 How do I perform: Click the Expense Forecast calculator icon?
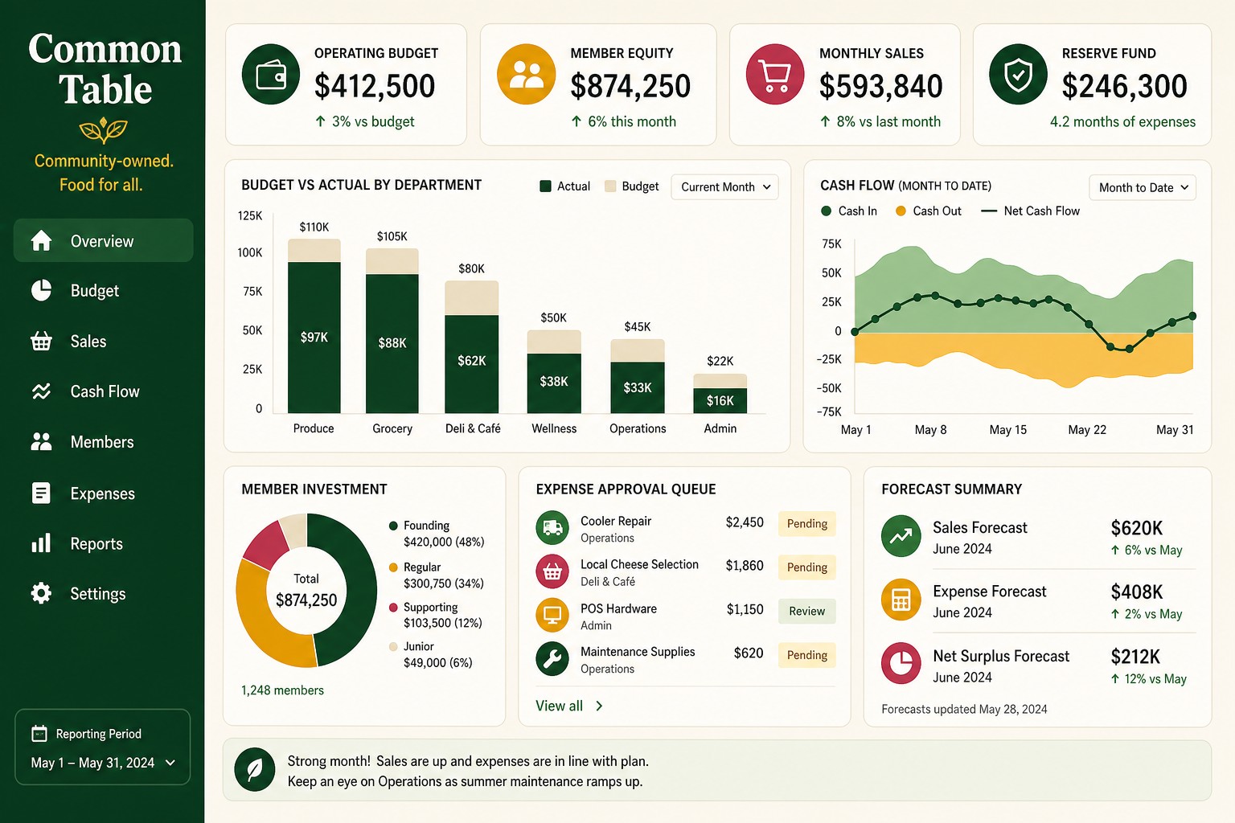(x=901, y=600)
